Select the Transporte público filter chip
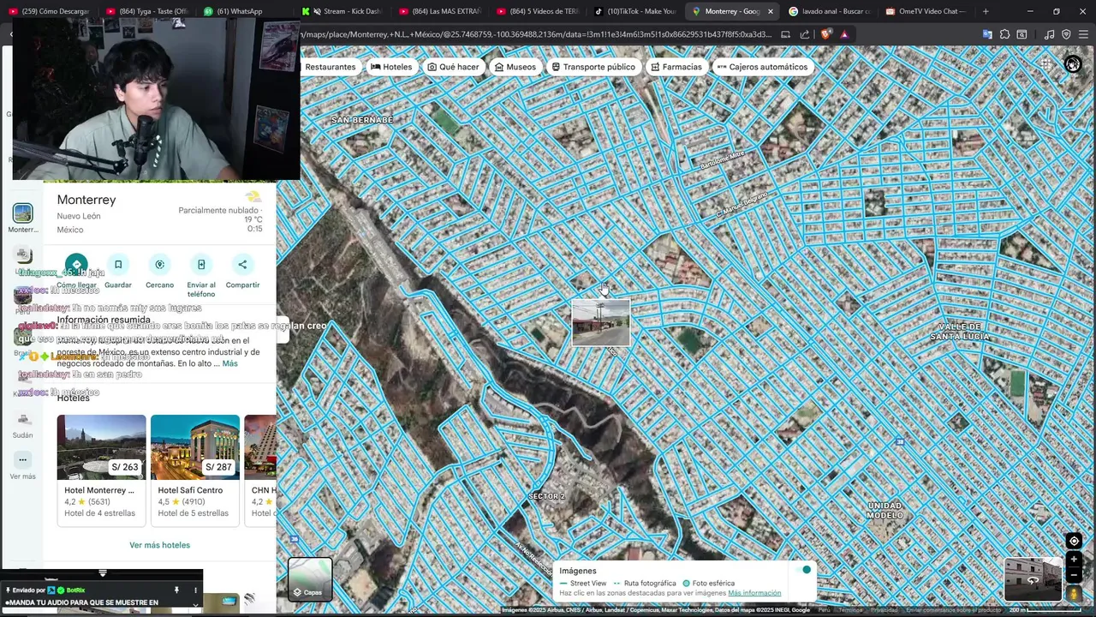Screen dimensions: 1096x617 (x=593, y=67)
